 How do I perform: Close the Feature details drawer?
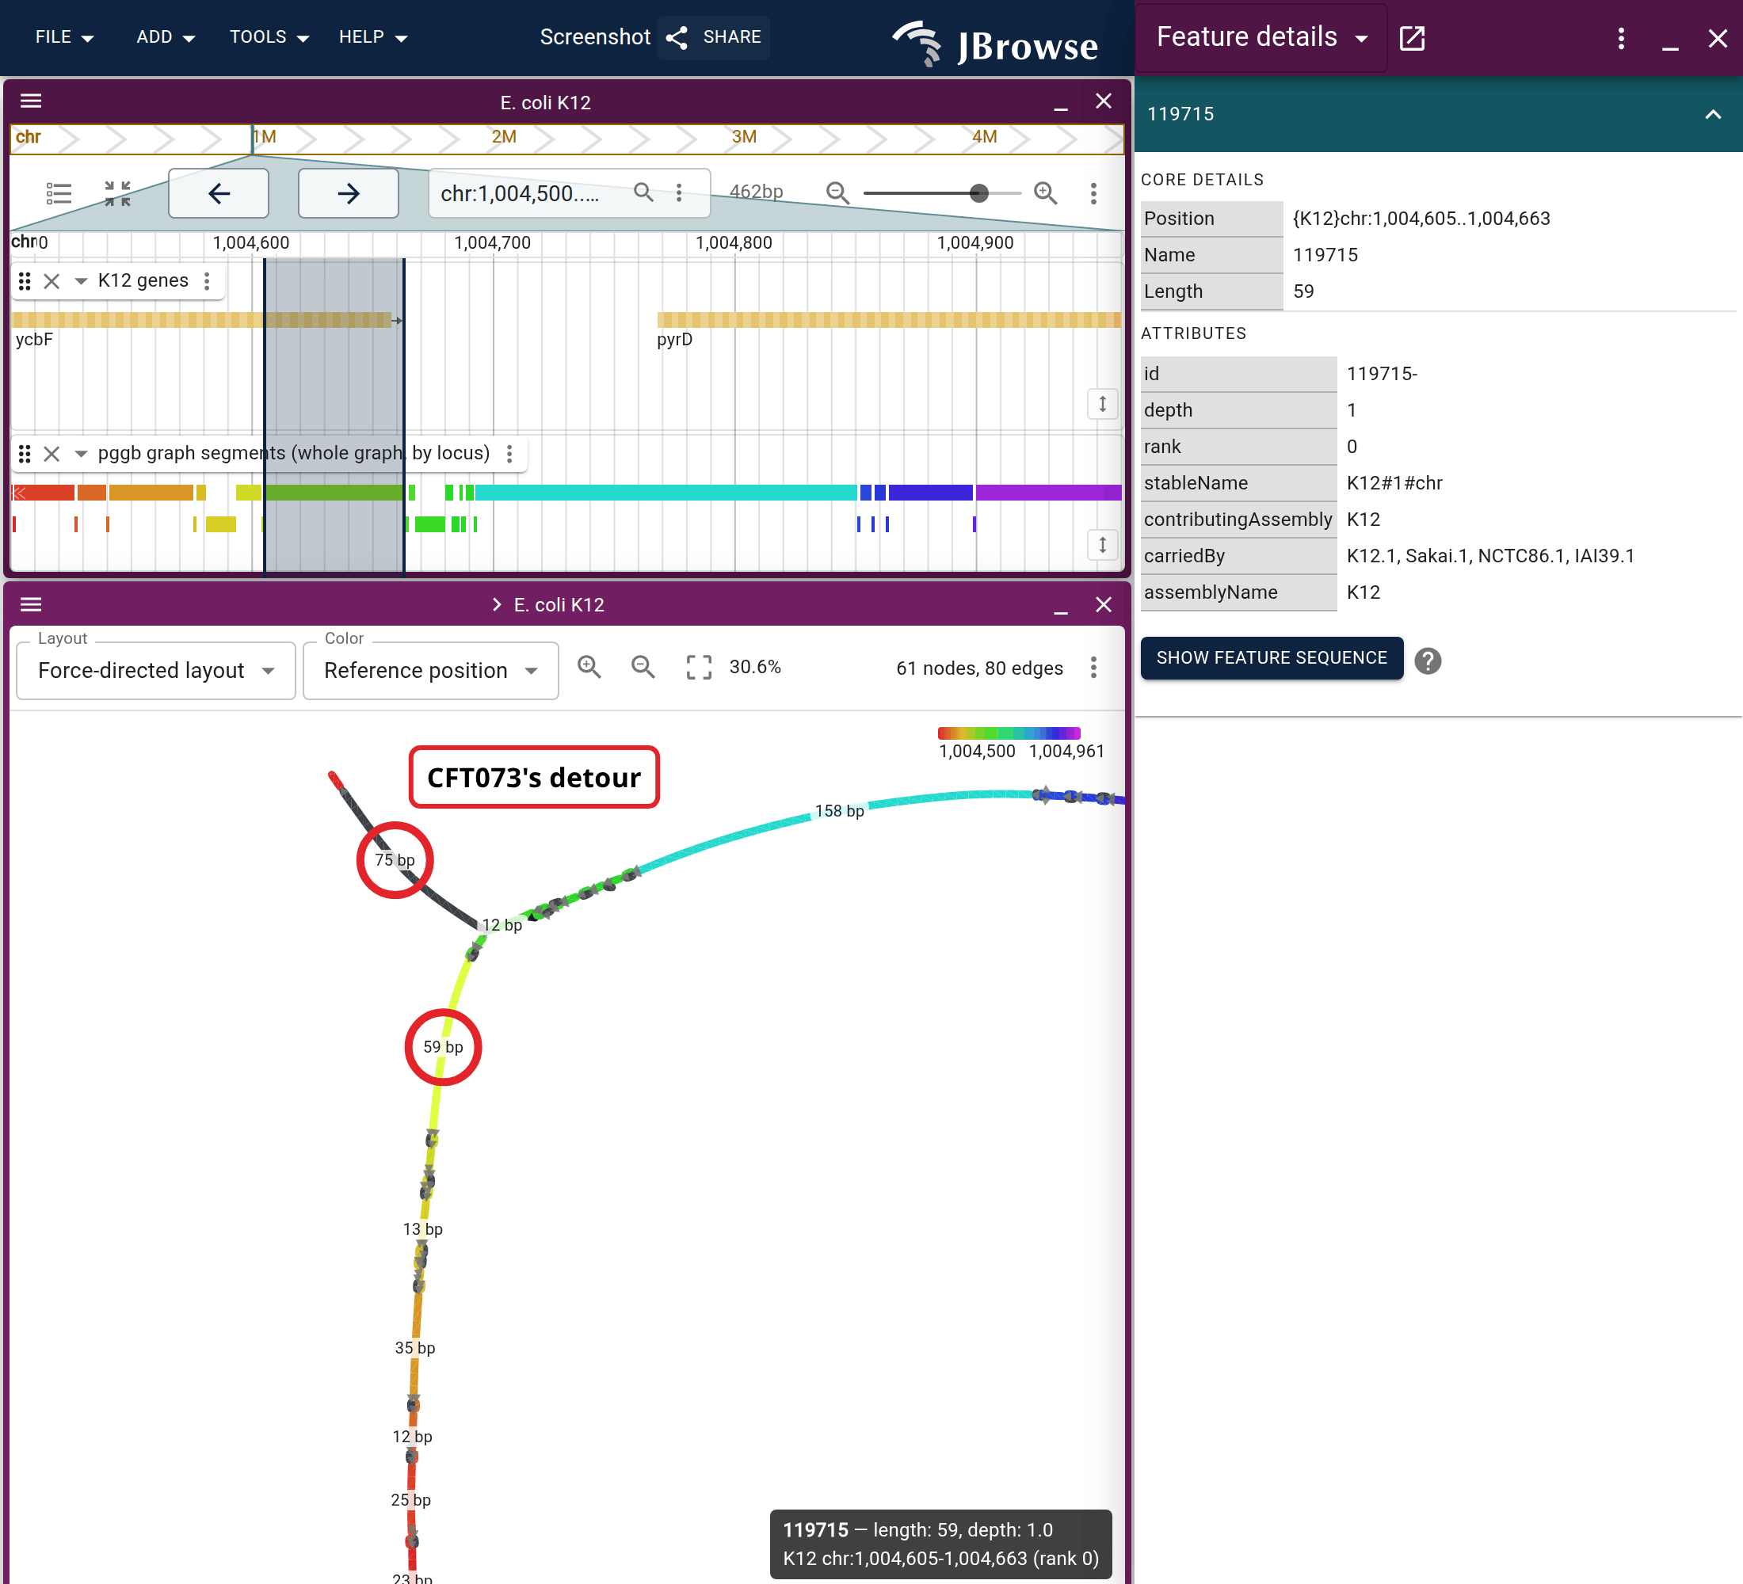[1718, 38]
